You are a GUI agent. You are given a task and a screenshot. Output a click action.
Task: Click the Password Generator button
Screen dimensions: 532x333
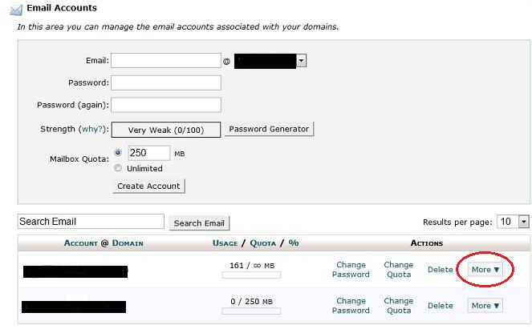[x=269, y=129]
